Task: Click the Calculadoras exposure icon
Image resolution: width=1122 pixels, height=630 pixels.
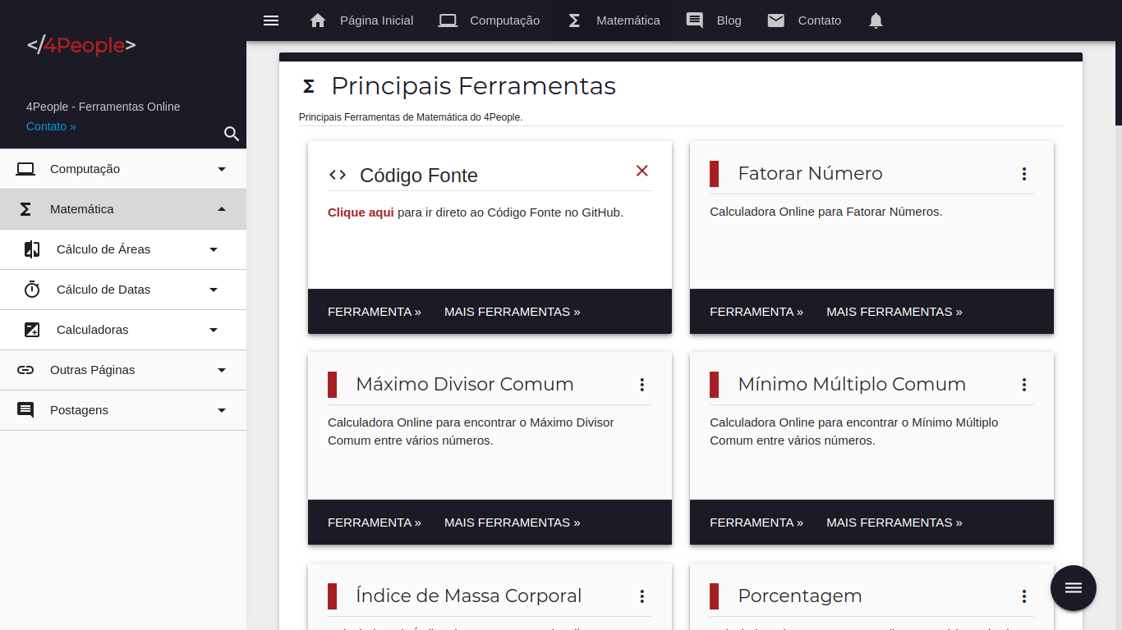Action: [x=32, y=330]
